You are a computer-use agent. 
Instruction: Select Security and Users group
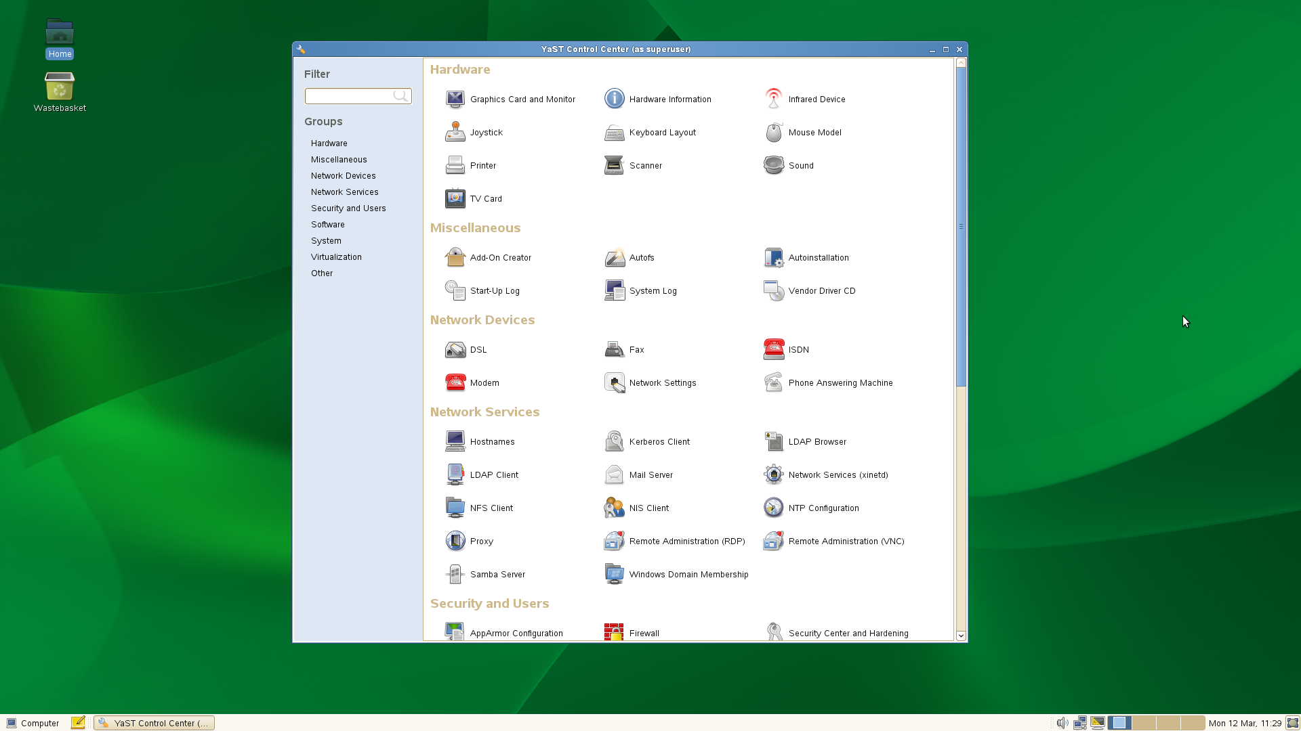coord(348,208)
